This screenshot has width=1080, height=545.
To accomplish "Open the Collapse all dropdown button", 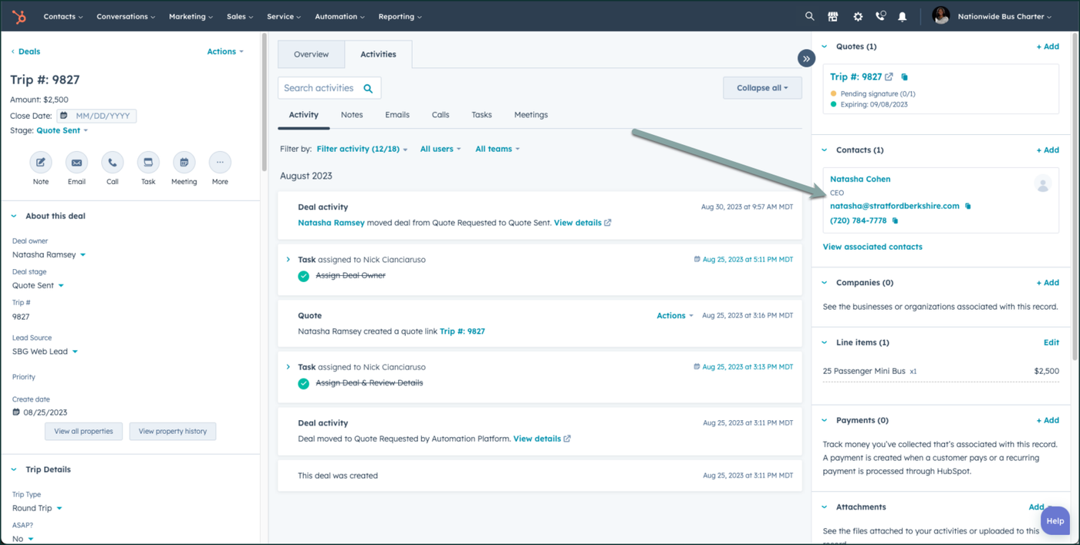I will point(762,88).
